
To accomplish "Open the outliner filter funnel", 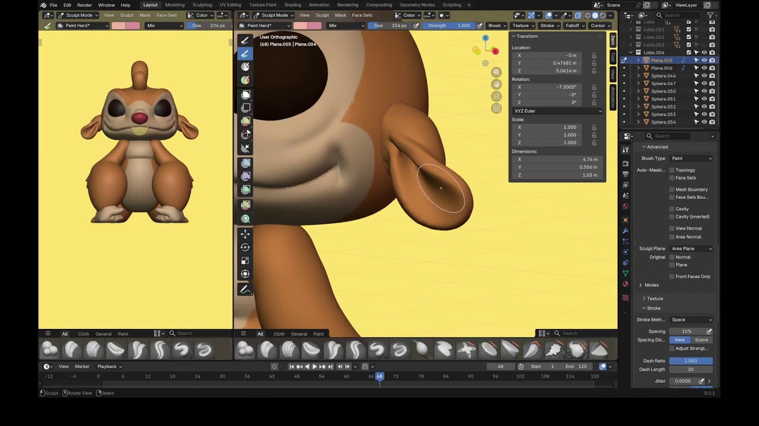I will coord(710,15).
